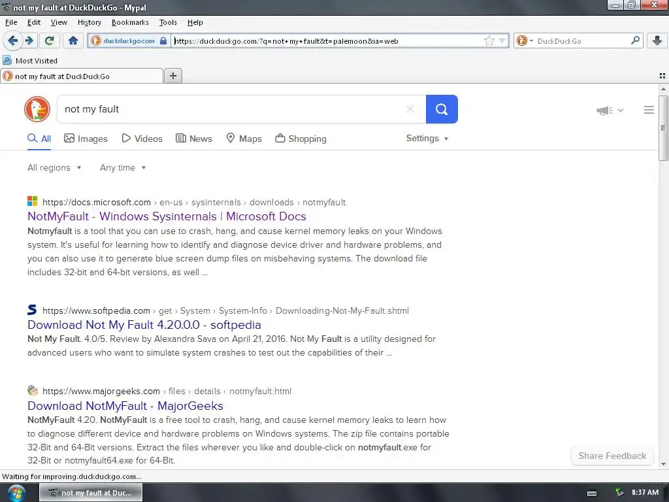
Task: Switch to Shopping results
Action: pos(301,139)
